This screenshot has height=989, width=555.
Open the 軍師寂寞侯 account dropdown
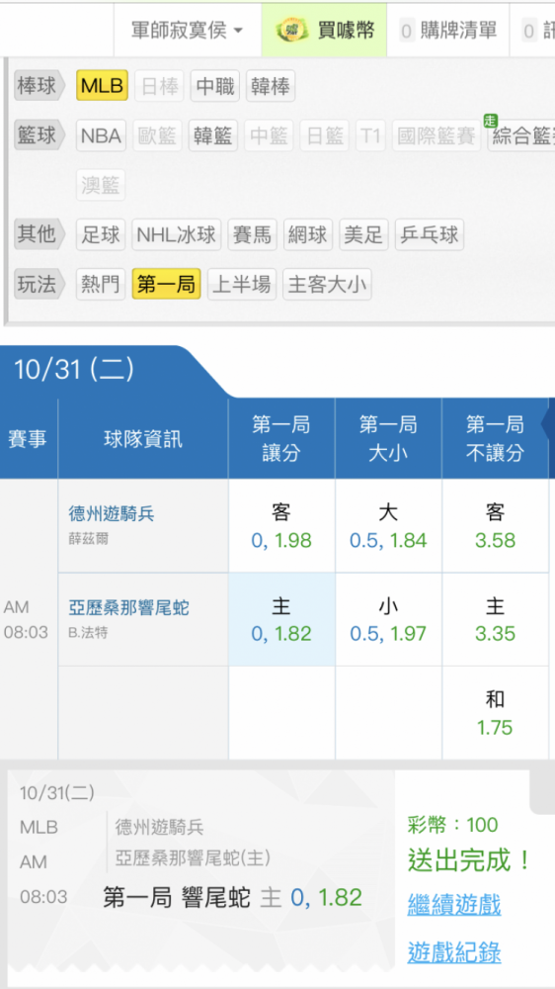coord(187,31)
